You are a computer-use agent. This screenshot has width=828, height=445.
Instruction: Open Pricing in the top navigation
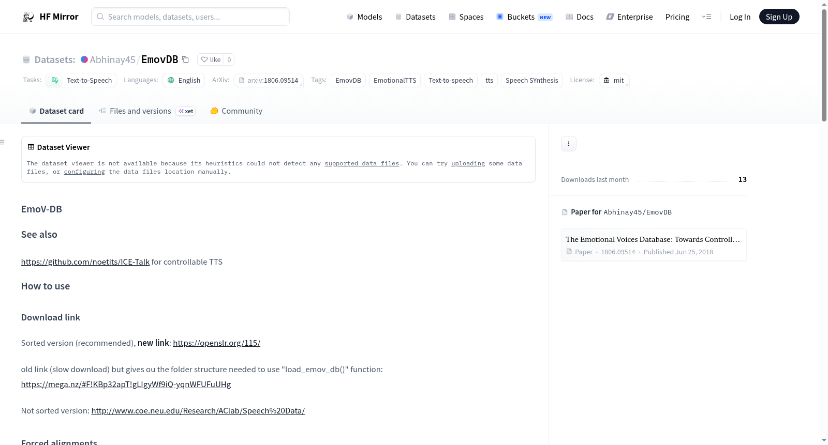(x=677, y=17)
